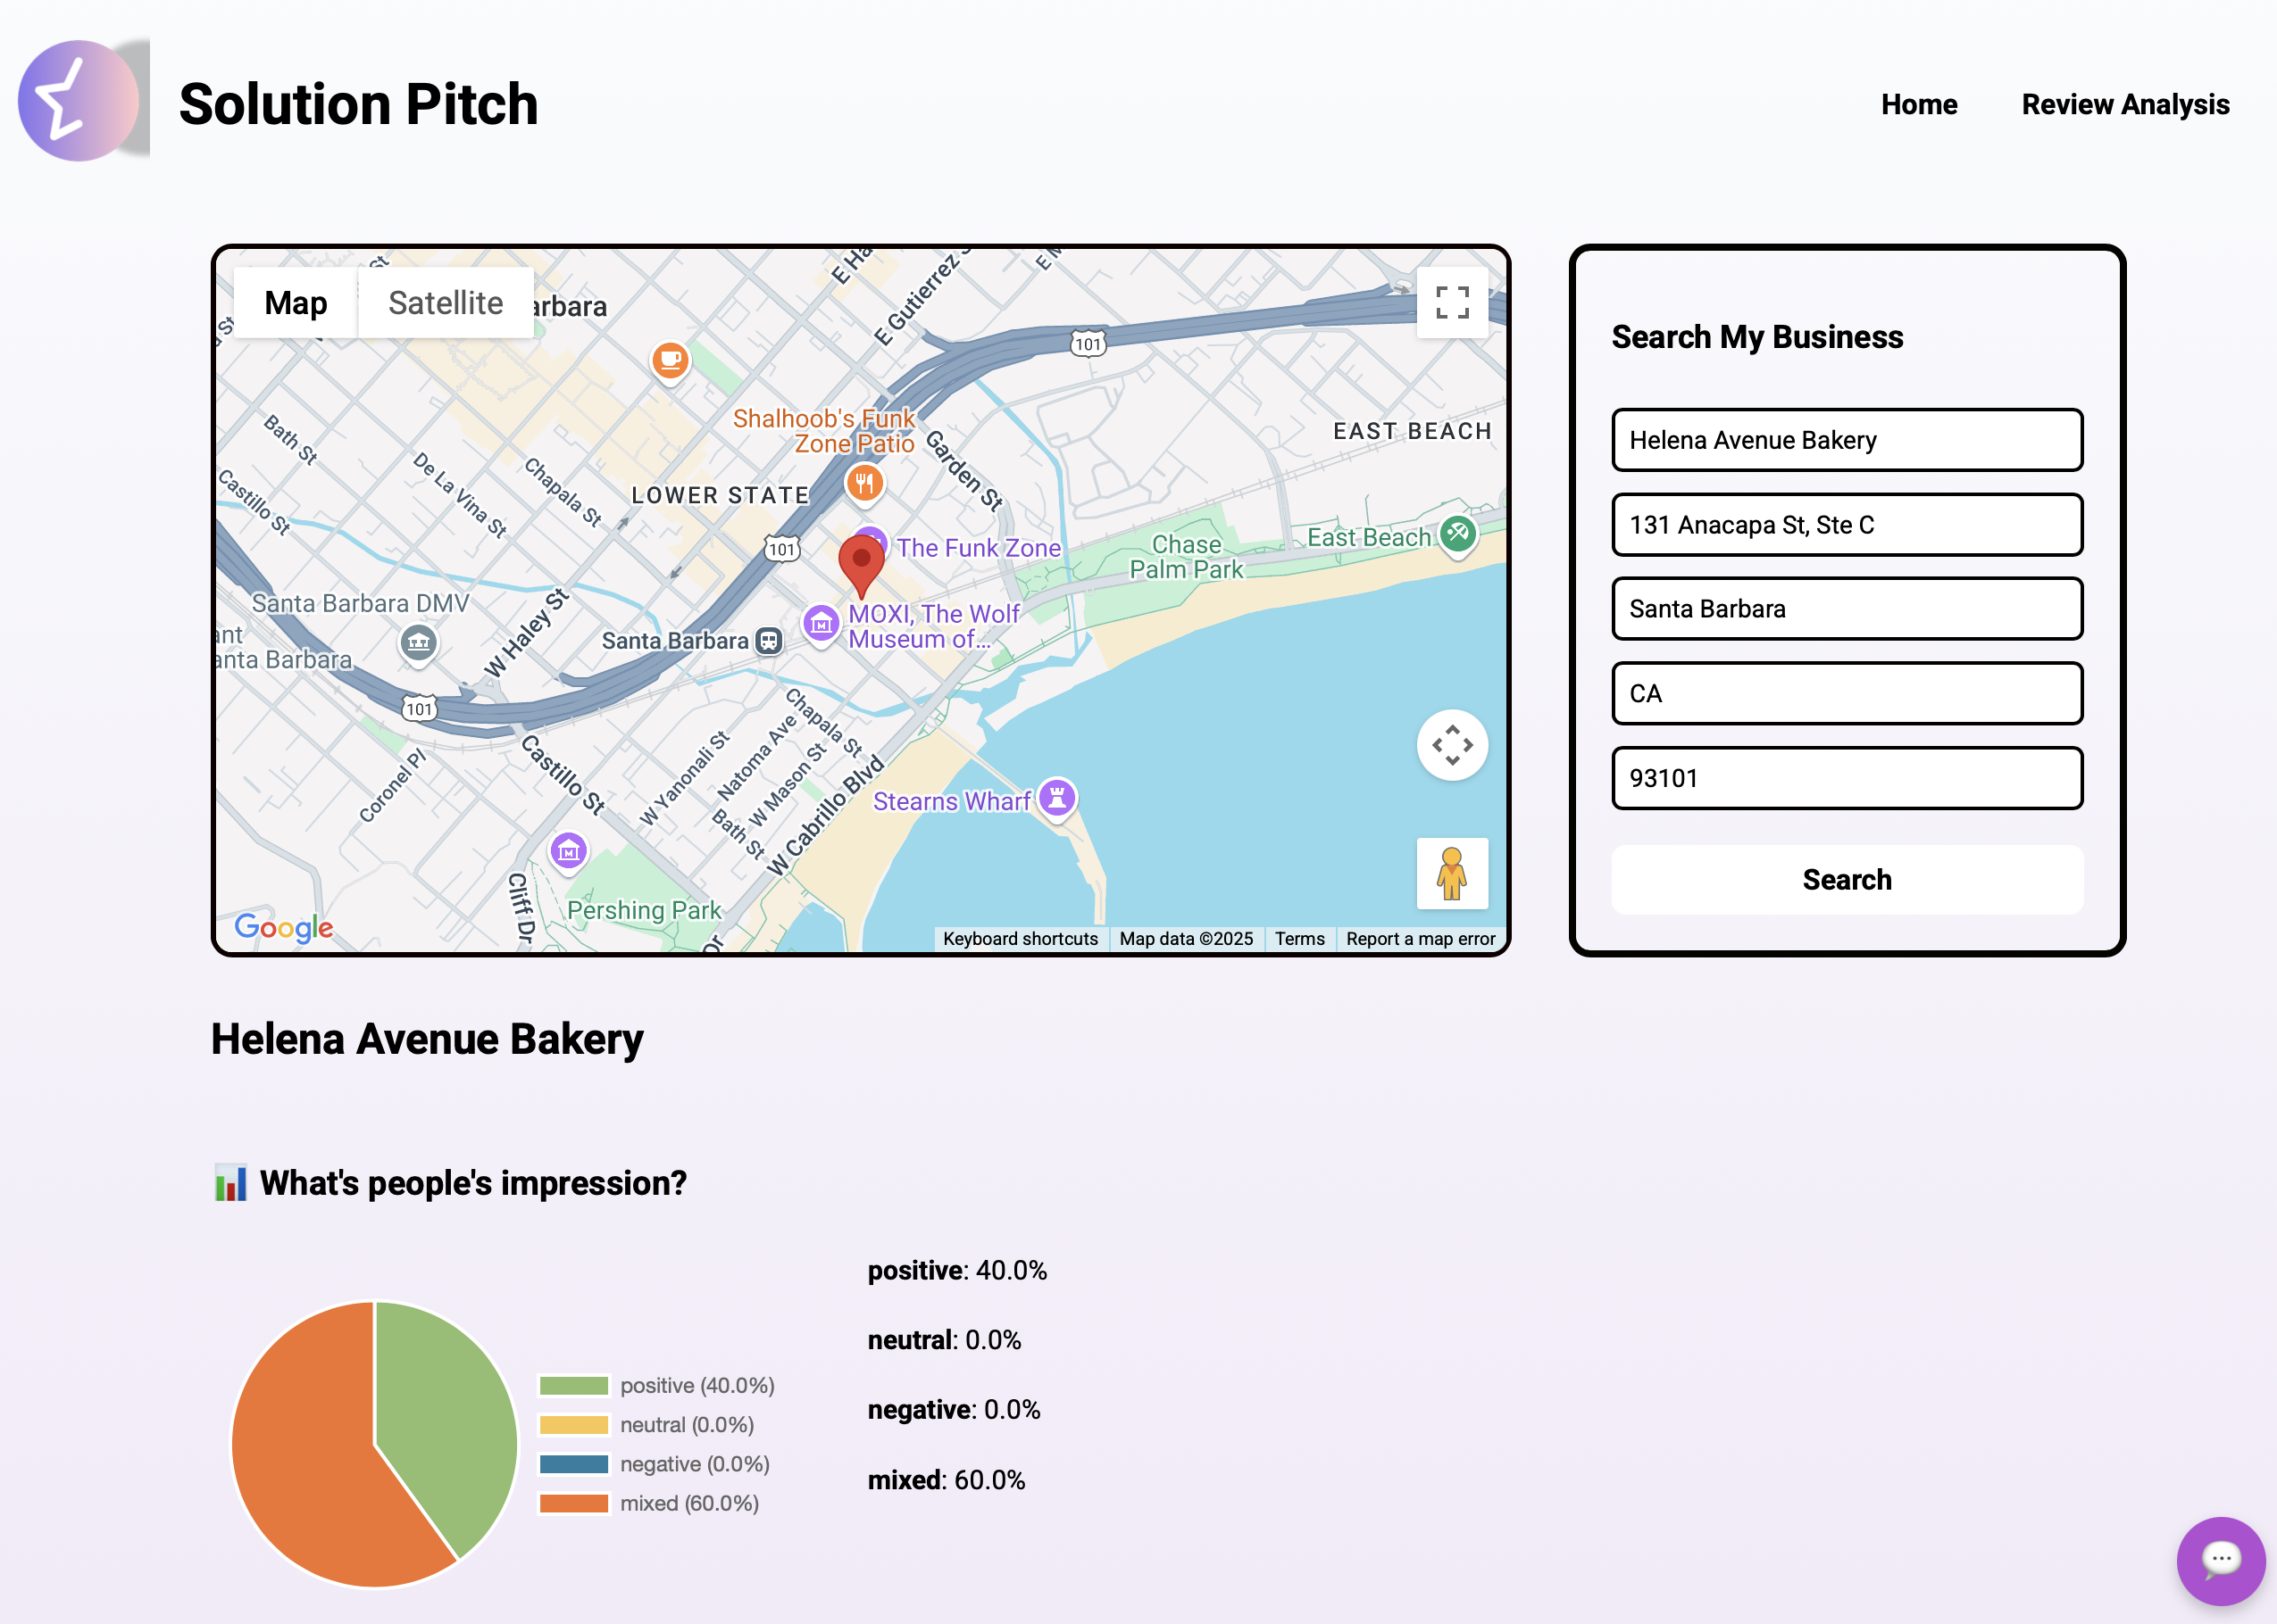
Task: Open the map camera controls button
Action: pyautogui.click(x=1452, y=745)
